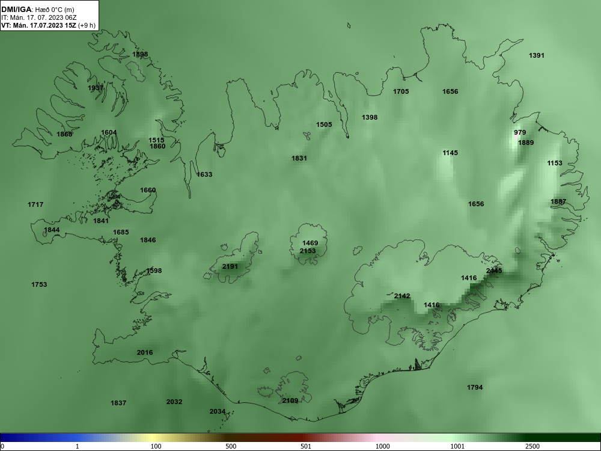Click the map value 1831
This screenshot has width=601, height=451.
(299, 158)
